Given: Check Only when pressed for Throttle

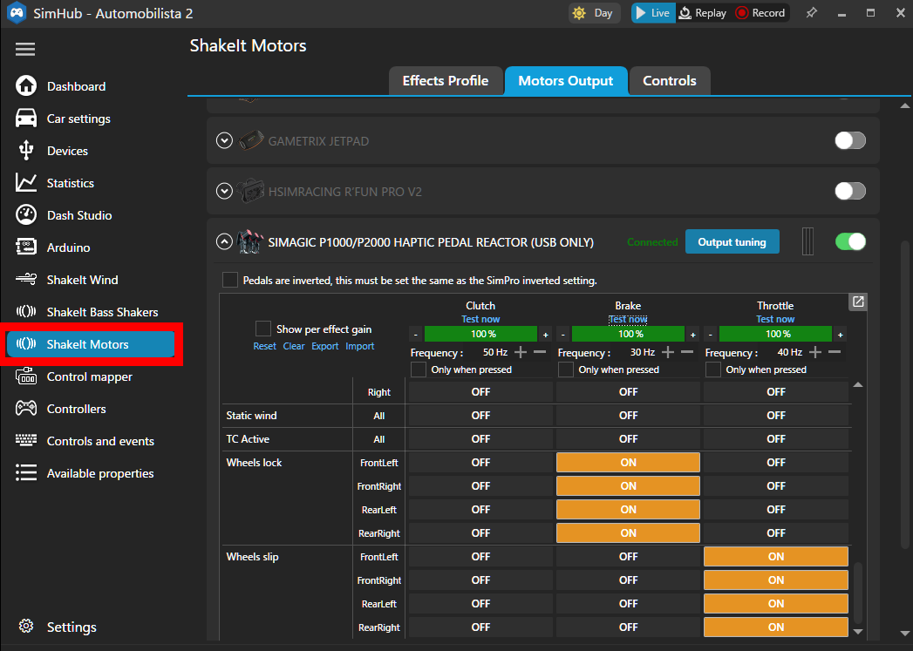Looking at the screenshot, I should pyautogui.click(x=712, y=370).
